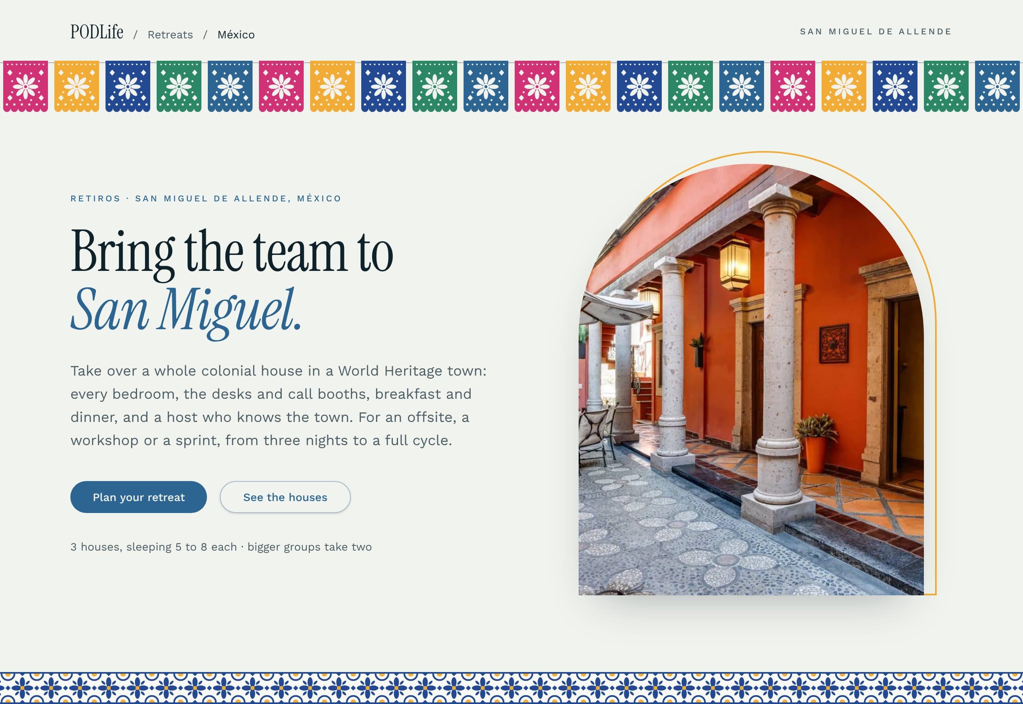The width and height of the screenshot is (1023, 704).
Task: Click the paragraph starting 'Take over a whole colonial house'
Action: pyautogui.click(x=279, y=406)
